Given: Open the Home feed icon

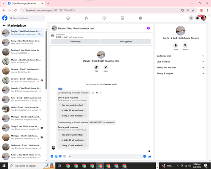Looking at the screenshot, I should [x=68, y=18].
